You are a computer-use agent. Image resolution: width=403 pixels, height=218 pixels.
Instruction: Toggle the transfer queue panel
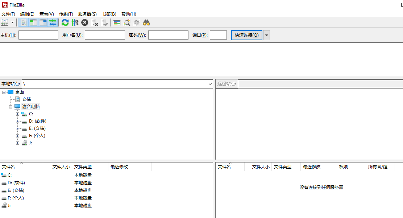(53, 22)
